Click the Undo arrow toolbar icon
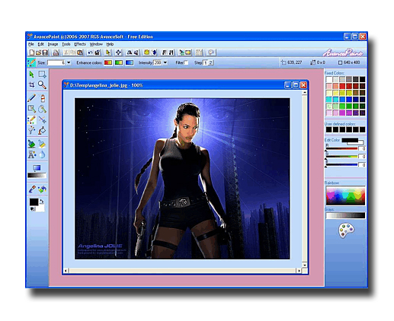This screenshot has height=321, width=394. point(90,52)
